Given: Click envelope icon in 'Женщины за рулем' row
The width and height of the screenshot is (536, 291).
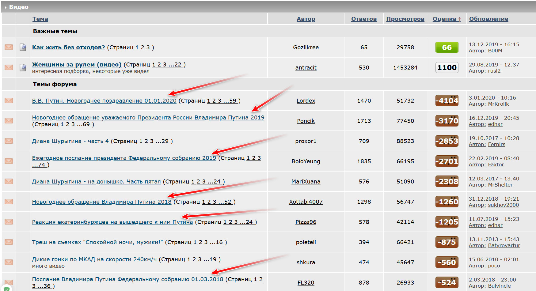Looking at the screenshot, I should (9, 67).
